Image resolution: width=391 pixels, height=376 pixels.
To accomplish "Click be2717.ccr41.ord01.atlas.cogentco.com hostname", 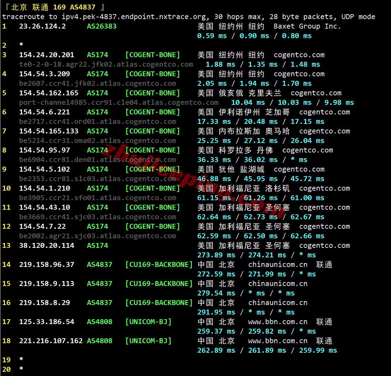I will point(98,121).
